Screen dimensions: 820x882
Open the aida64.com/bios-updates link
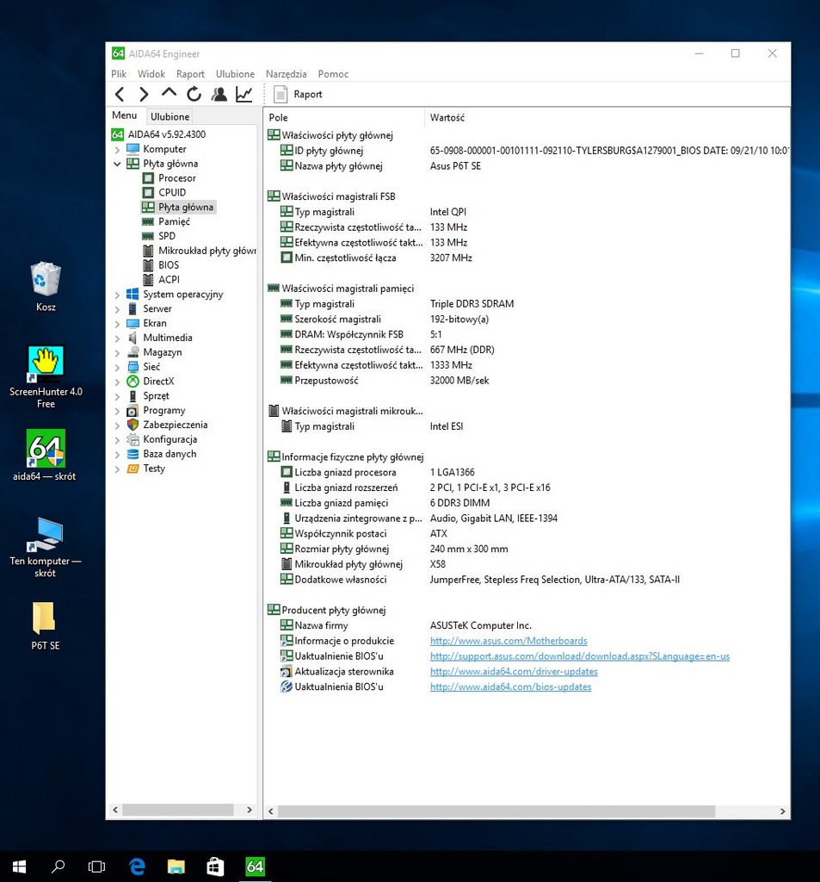(510, 686)
